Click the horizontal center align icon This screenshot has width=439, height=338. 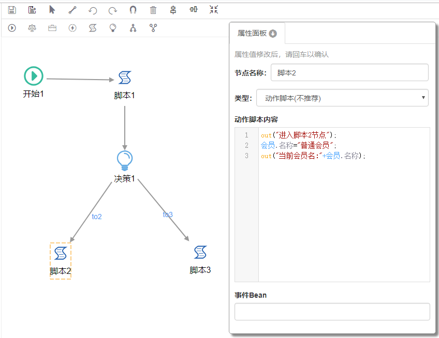pyautogui.click(x=194, y=9)
